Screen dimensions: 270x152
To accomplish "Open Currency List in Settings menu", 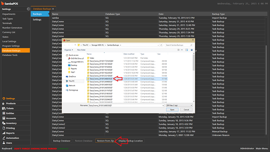I will pos(9,32).
